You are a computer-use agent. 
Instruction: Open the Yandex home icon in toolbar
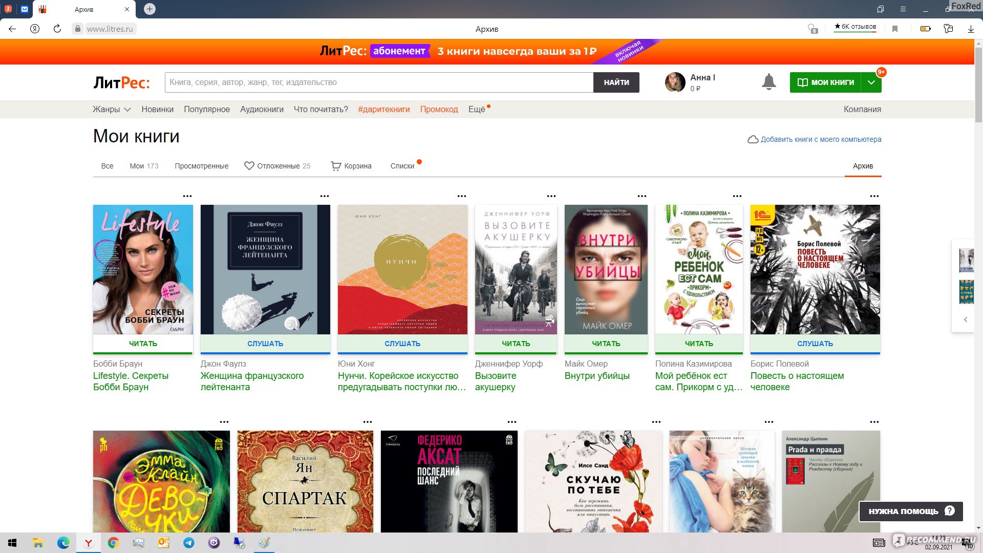35,29
